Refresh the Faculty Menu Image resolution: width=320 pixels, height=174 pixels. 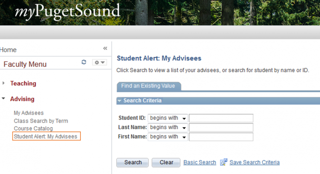(84, 62)
